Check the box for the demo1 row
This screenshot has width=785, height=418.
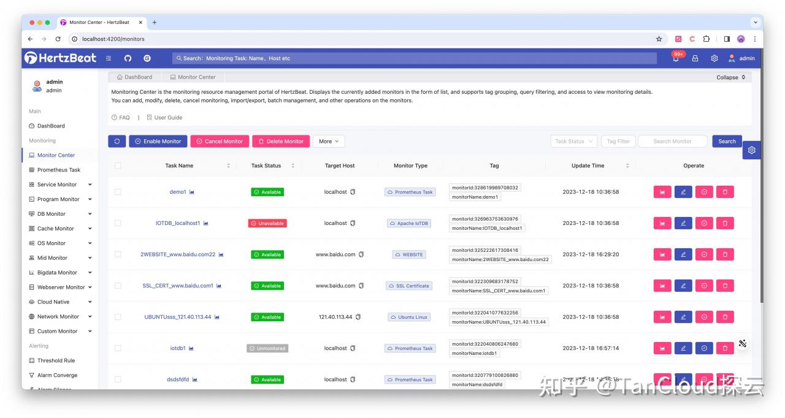pyautogui.click(x=118, y=192)
